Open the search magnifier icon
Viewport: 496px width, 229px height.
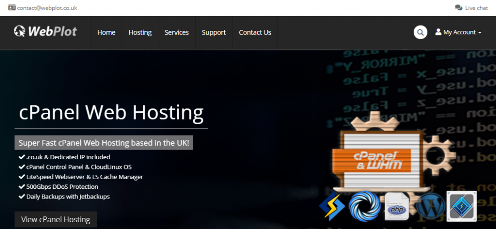tap(420, 32)
